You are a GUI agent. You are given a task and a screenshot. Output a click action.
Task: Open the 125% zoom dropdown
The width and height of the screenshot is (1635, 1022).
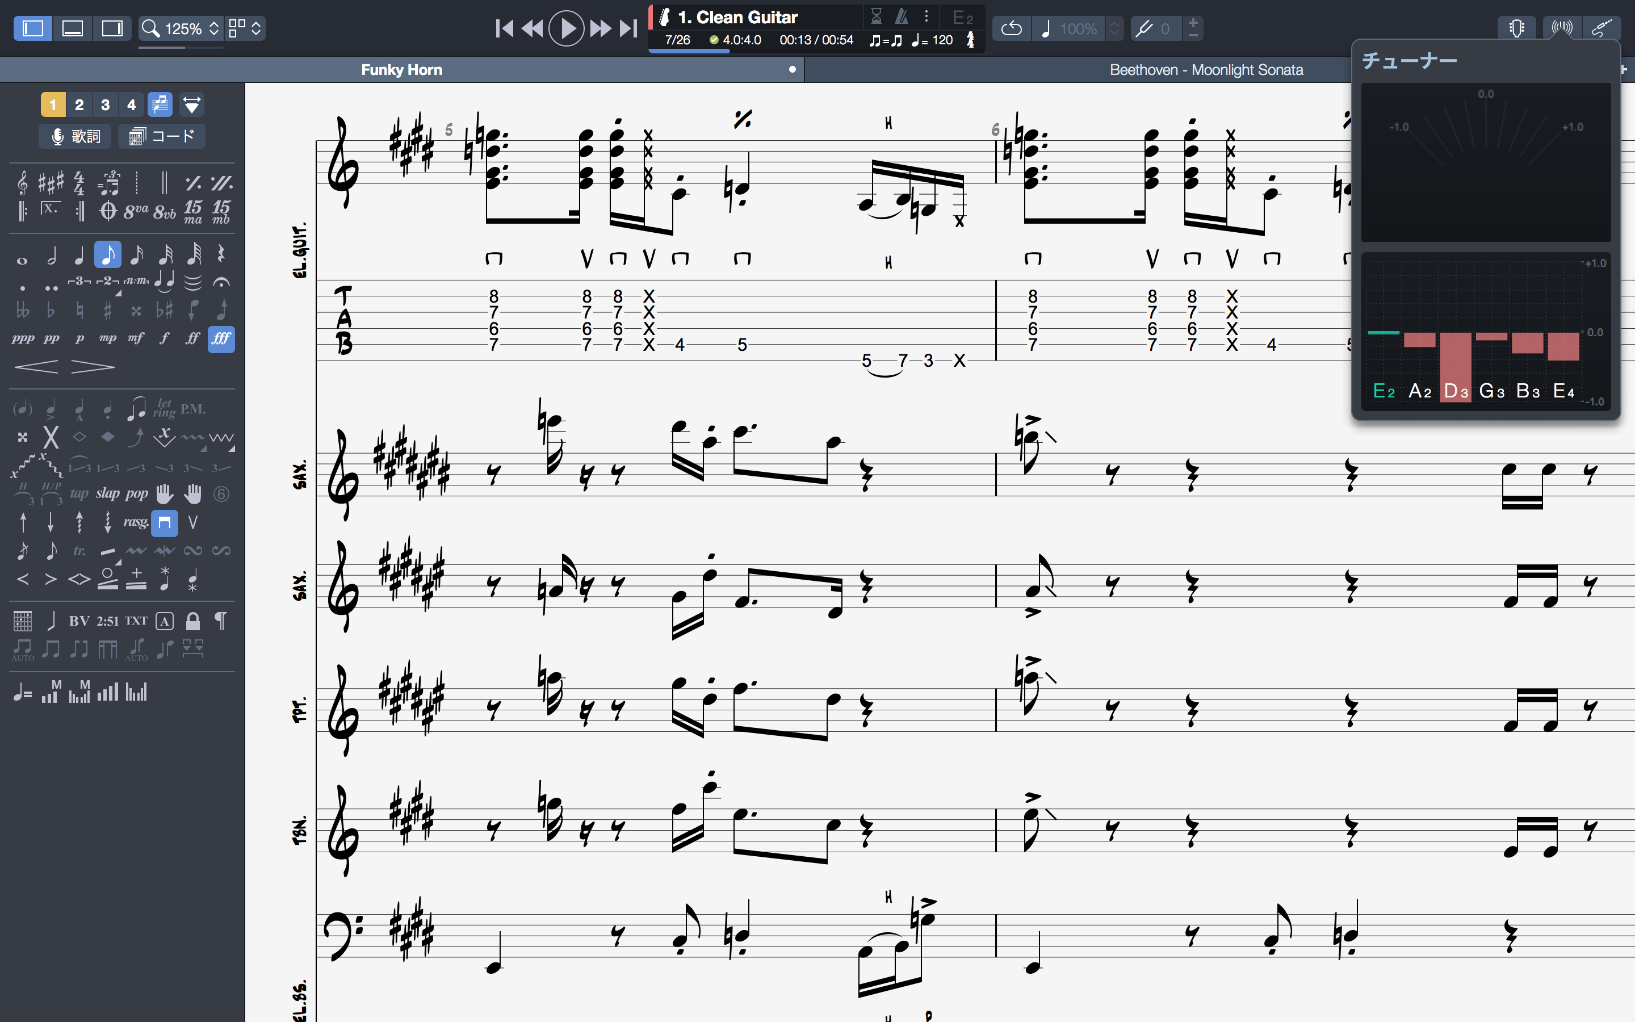point(181,28)
